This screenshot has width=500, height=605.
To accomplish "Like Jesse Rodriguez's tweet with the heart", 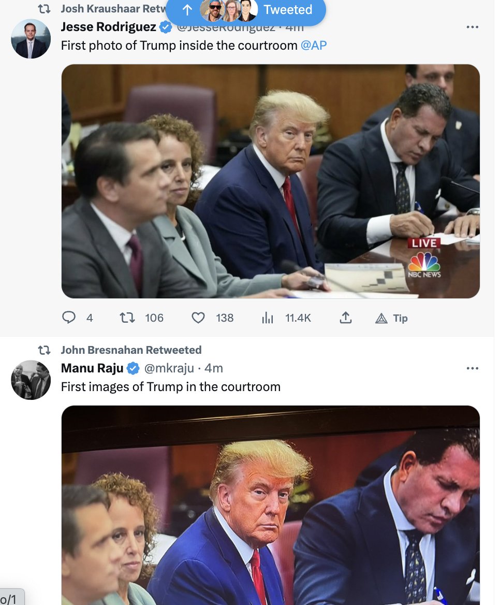I will [198, 318].
